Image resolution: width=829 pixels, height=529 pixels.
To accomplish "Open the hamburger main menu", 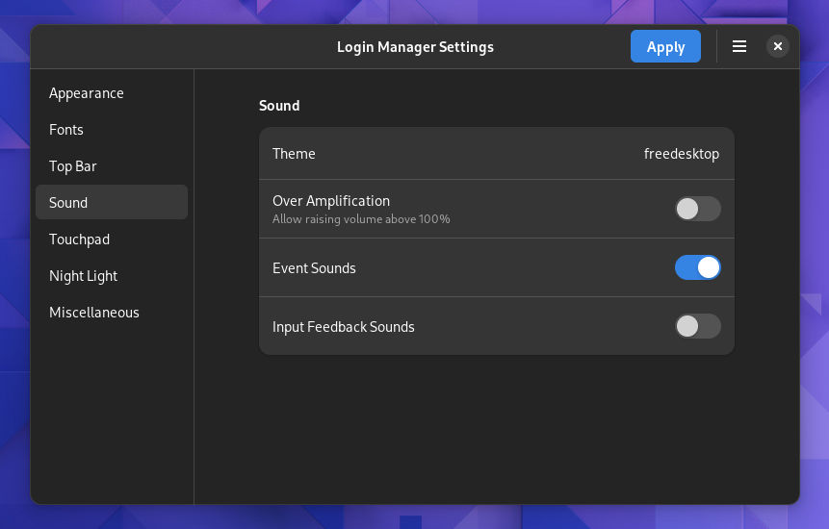I will 739,46.
